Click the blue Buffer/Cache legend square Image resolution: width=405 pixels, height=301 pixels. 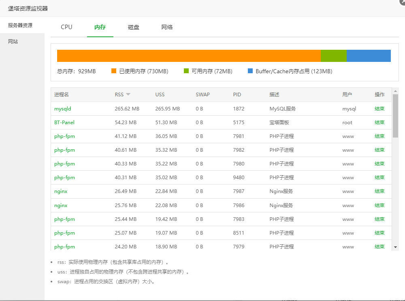pyautogui.click(x=250, y=71)
